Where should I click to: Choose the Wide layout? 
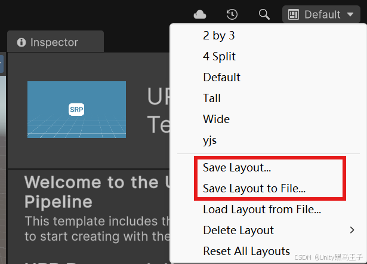coord(268,119)
